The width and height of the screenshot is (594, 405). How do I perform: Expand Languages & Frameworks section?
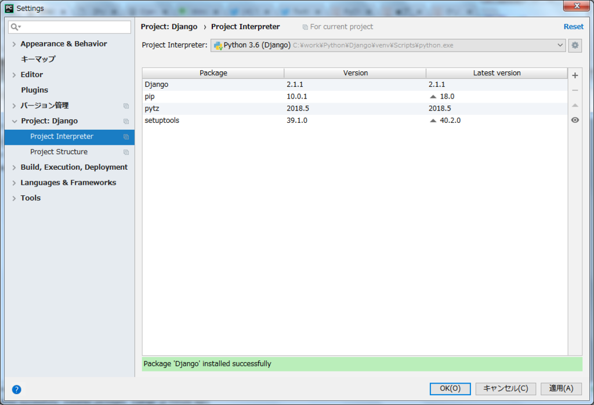(x=14, y=183)
